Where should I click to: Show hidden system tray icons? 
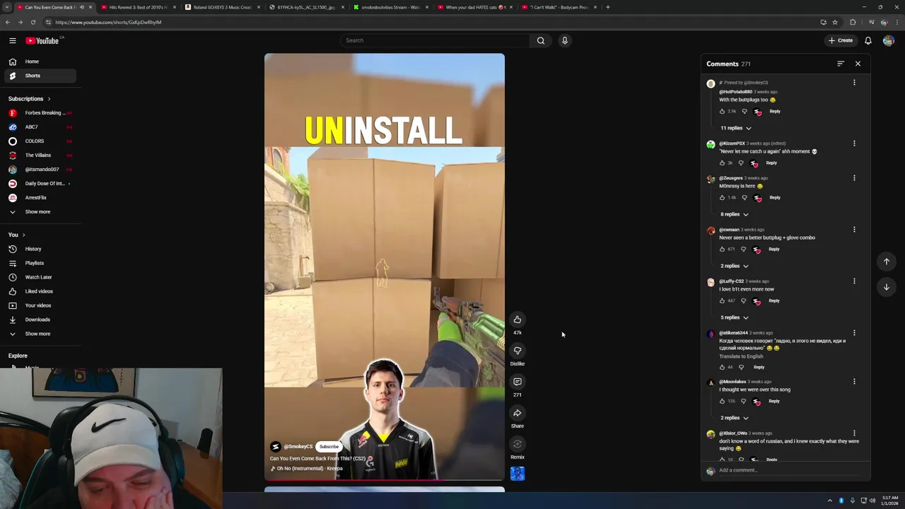pos(830,501)
